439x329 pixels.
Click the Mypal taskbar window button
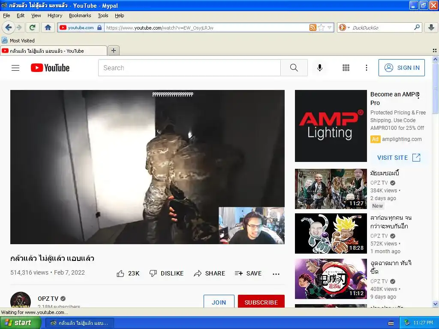(79, 323)
